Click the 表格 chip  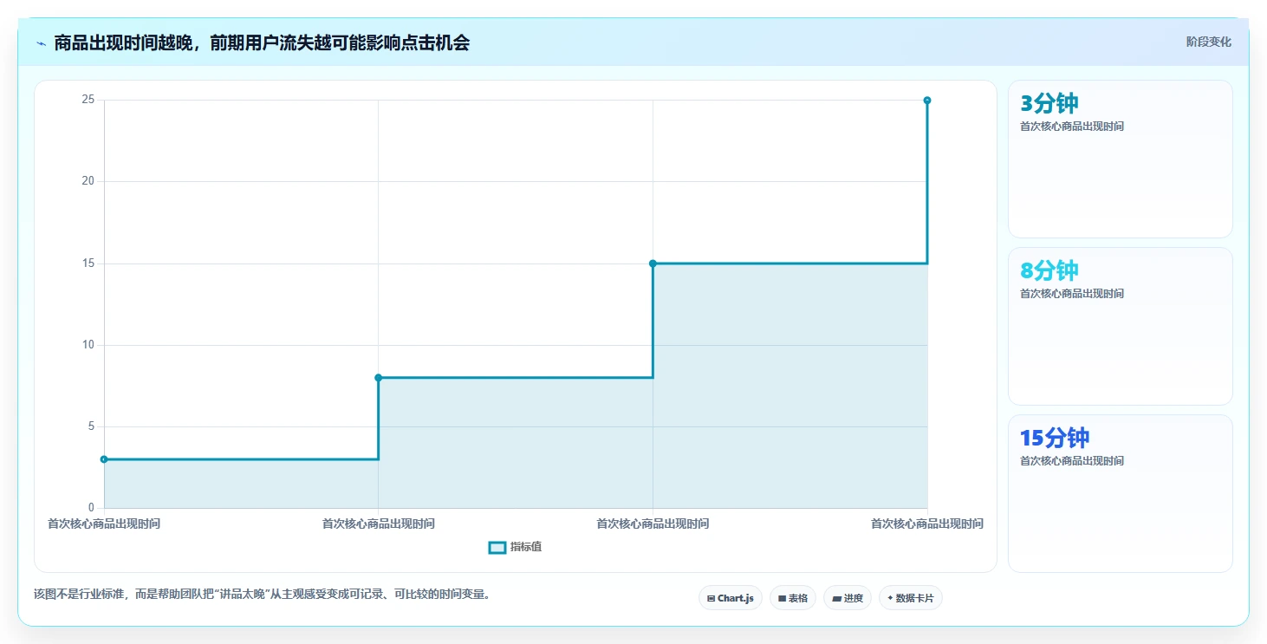coord(793,598)
